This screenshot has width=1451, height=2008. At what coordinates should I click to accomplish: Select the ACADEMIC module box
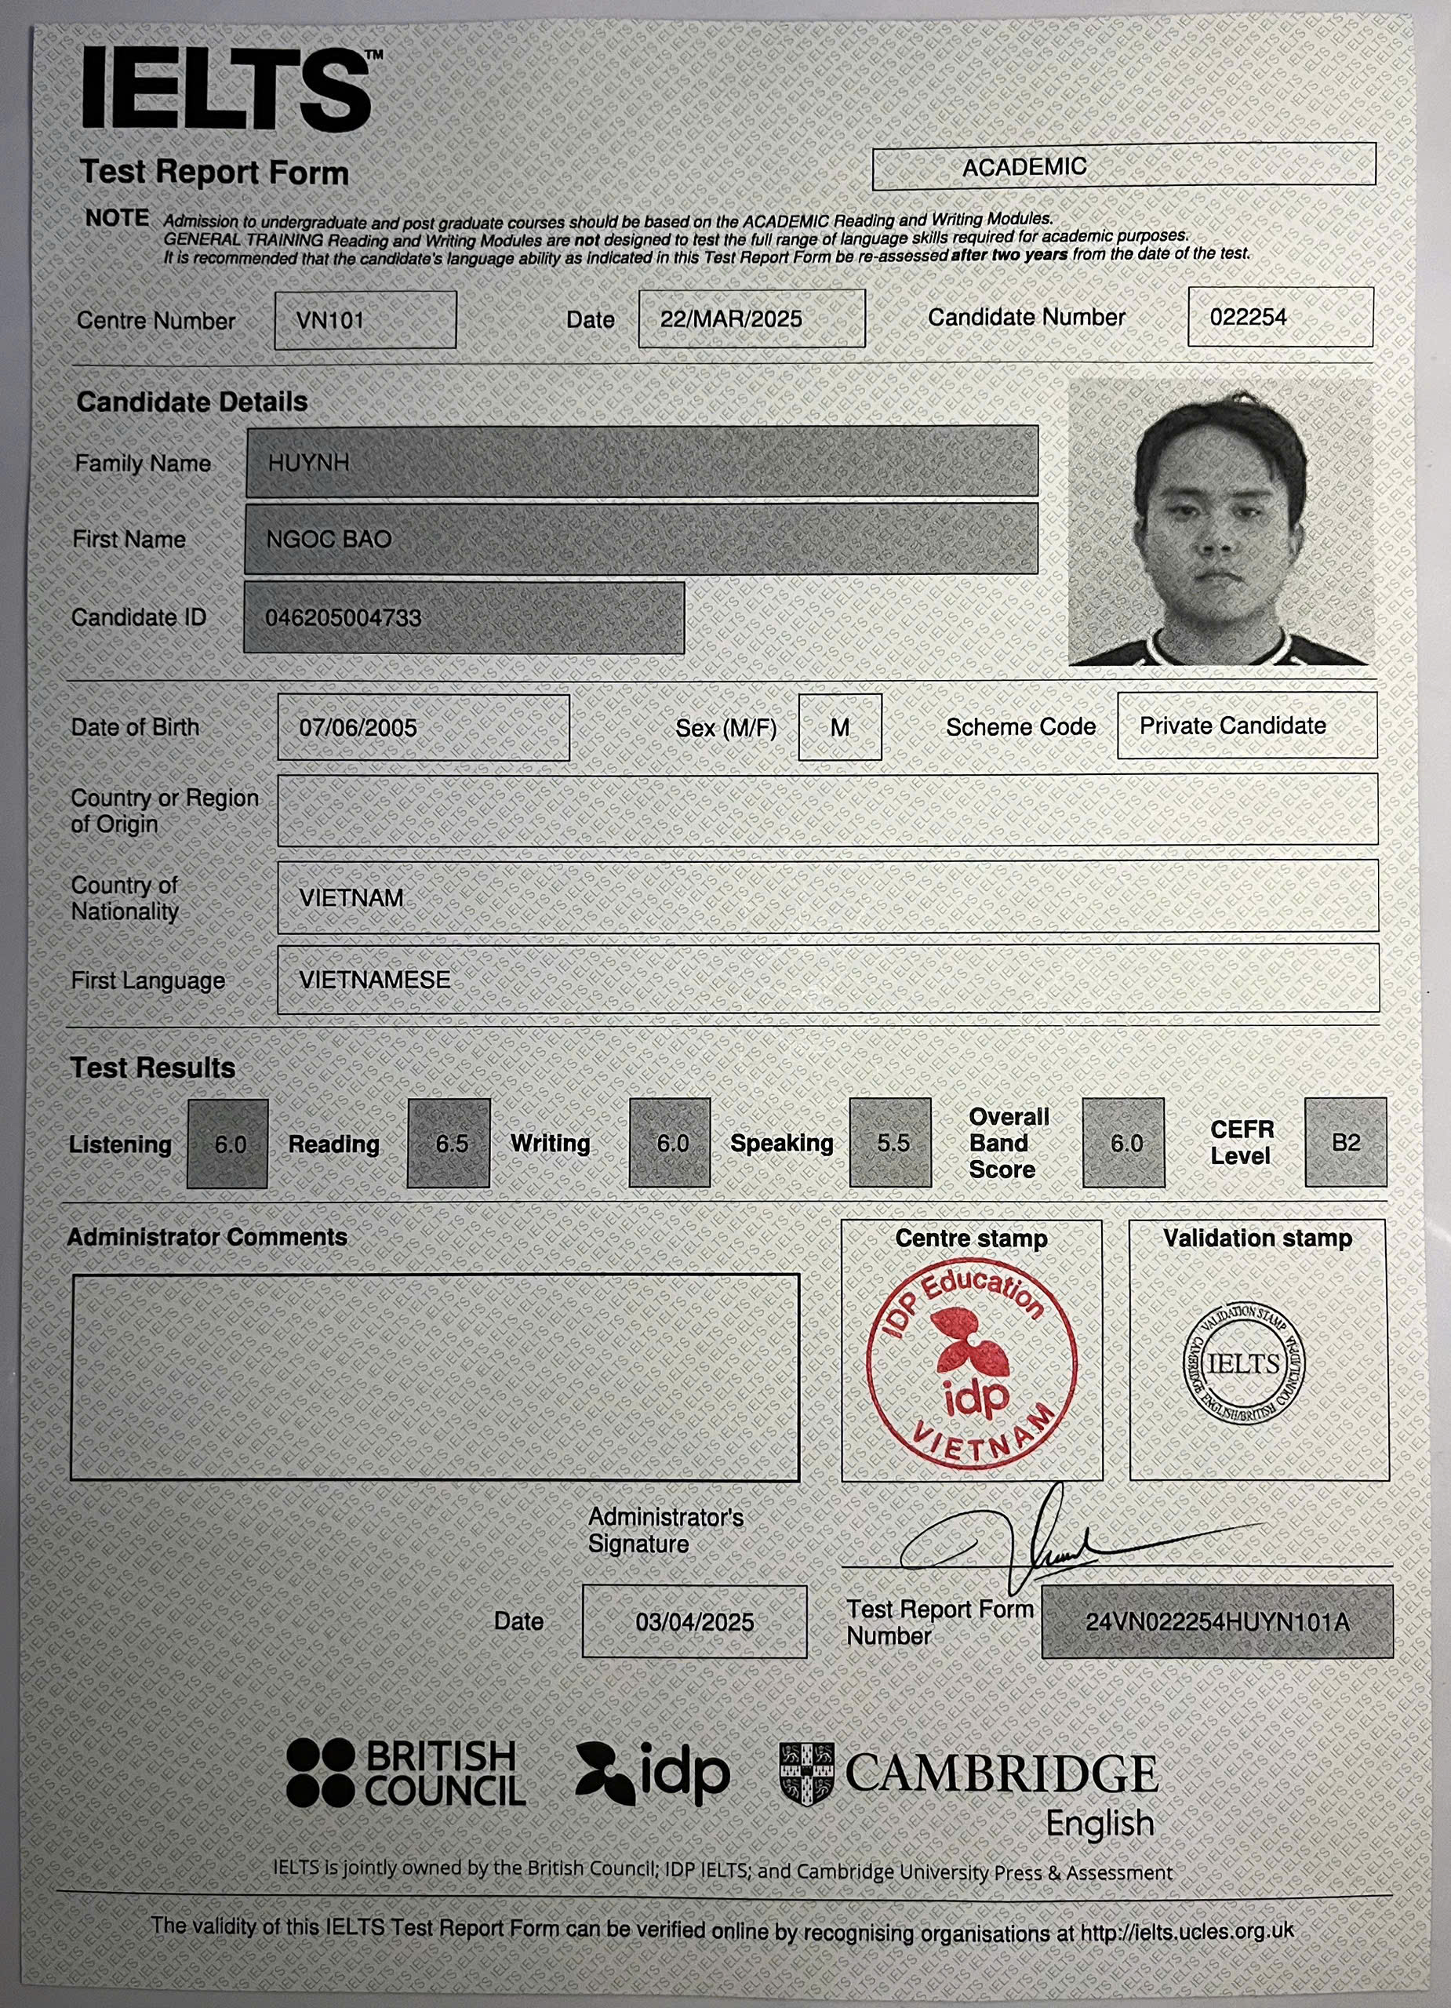(1122, 166)
